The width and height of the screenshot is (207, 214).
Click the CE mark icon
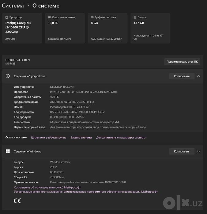17,201
